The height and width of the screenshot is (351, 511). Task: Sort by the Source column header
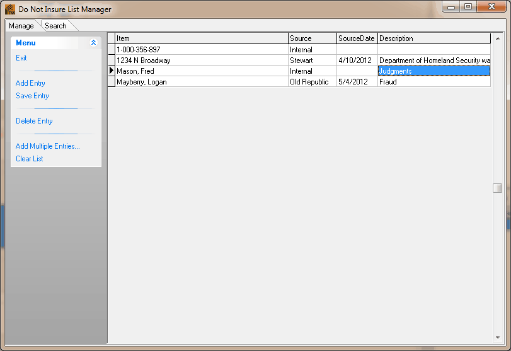(x=312, y=38)
